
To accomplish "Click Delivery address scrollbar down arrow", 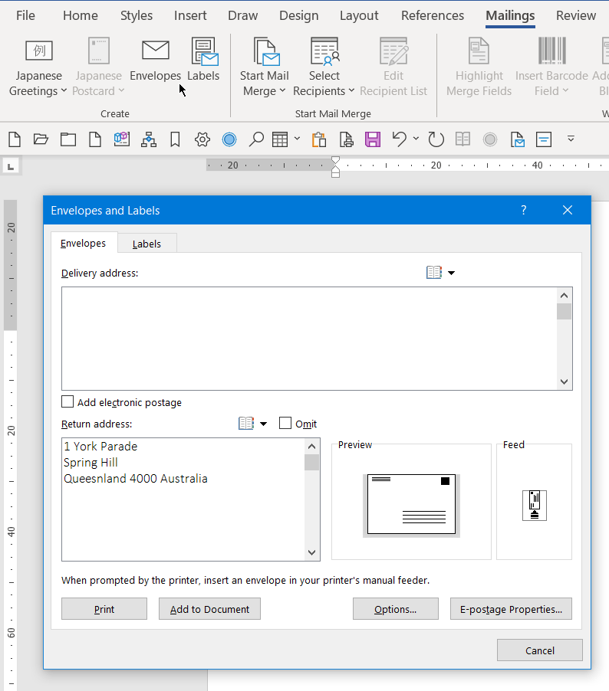I will [564, 382].
